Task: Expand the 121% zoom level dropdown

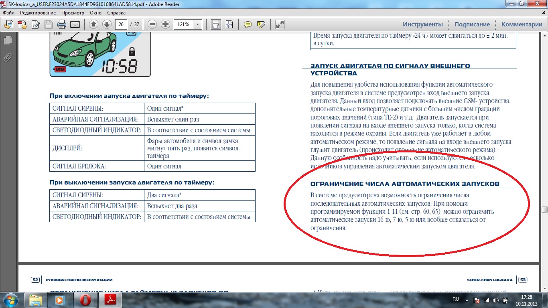Action: point(197,24)
